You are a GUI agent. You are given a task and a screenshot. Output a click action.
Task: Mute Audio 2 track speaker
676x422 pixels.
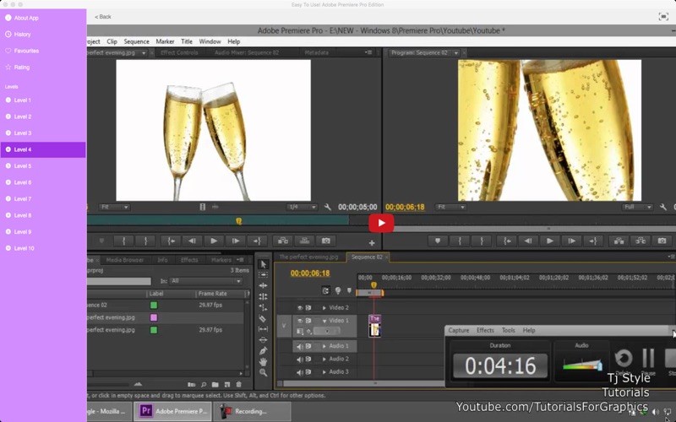[300, 360]
